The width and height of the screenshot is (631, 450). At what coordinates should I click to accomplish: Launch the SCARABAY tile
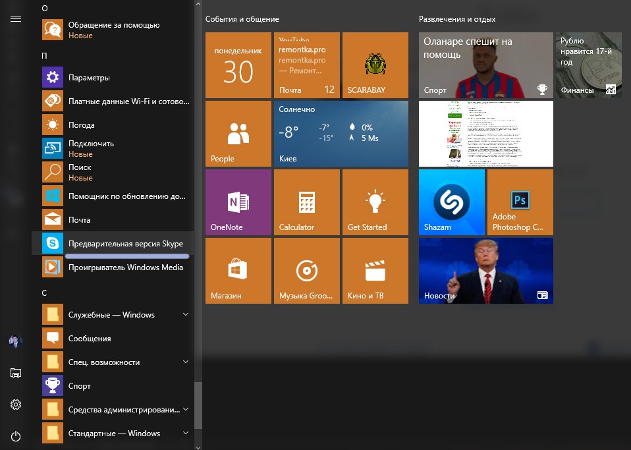pyautogui.click(x=375, y=65)
